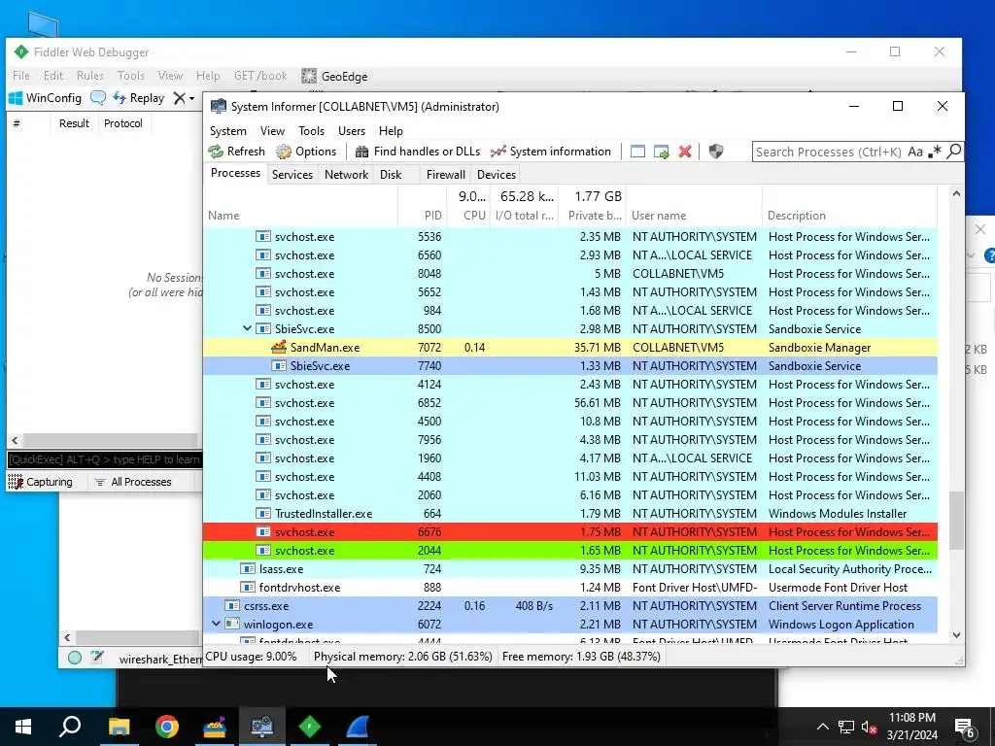Click the SandMan.exe icon in process list
Image resolution: width=995 pixels, height=746 pixels.
tap(279, 347)
